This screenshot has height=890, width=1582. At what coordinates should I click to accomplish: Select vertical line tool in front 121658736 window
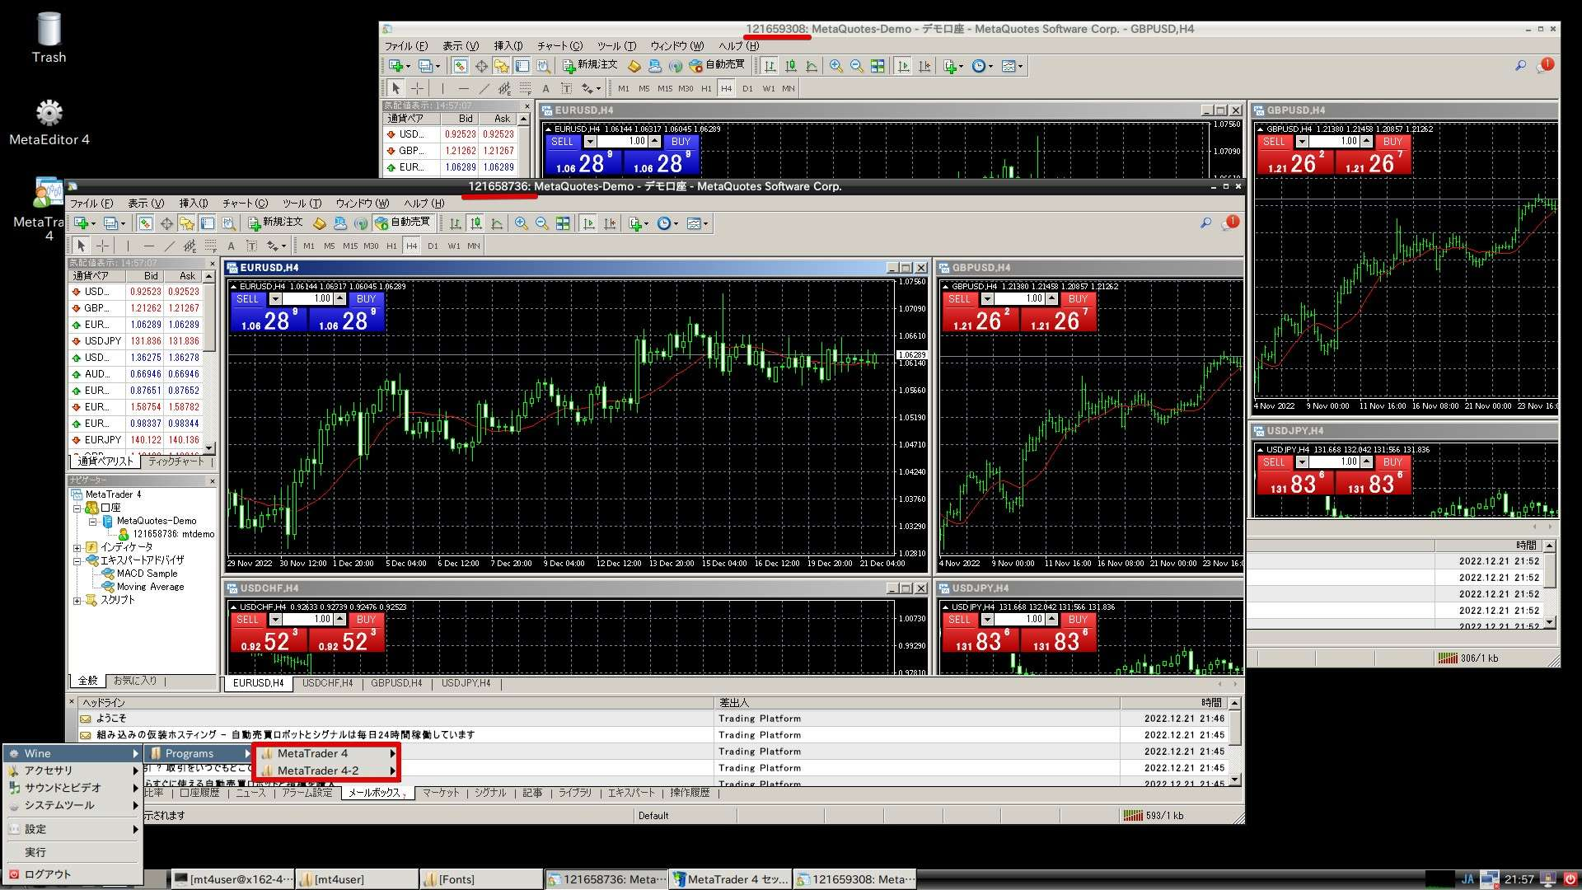(128, 246)
